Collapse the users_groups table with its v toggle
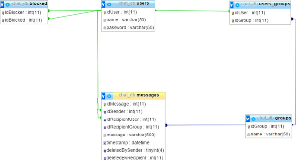The image size is (296, 160). 232,5
